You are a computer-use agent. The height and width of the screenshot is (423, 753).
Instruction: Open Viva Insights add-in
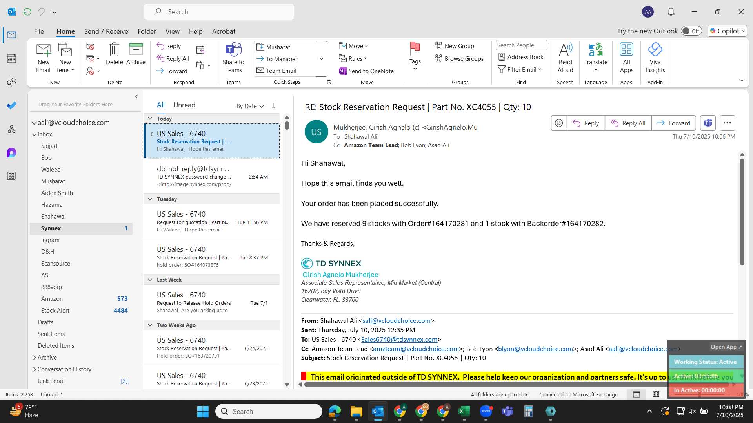(x=655, y=58)
